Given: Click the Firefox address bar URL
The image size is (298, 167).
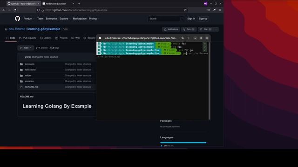Looking at the screenshot, I should [x=76, y=10].
